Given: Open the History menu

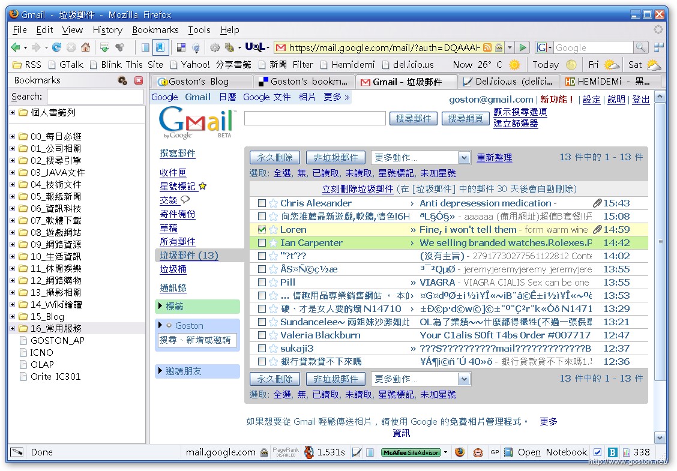Looking at the screenshot, I should click(x=107, y=30).
